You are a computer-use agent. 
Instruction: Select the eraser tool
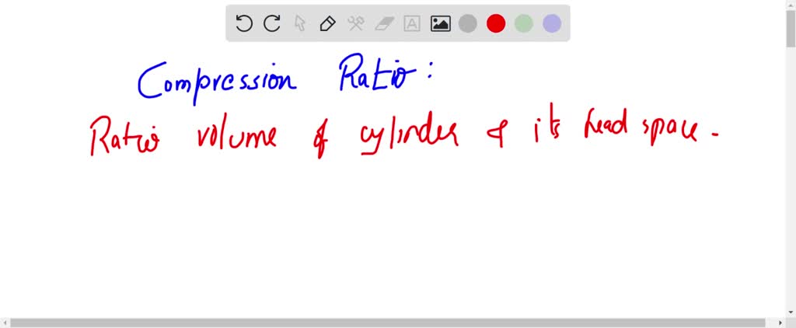tap(384, 23)
